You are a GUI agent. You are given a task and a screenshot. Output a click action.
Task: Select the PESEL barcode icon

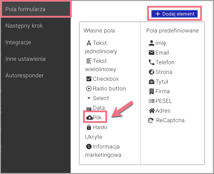point(151,101)
